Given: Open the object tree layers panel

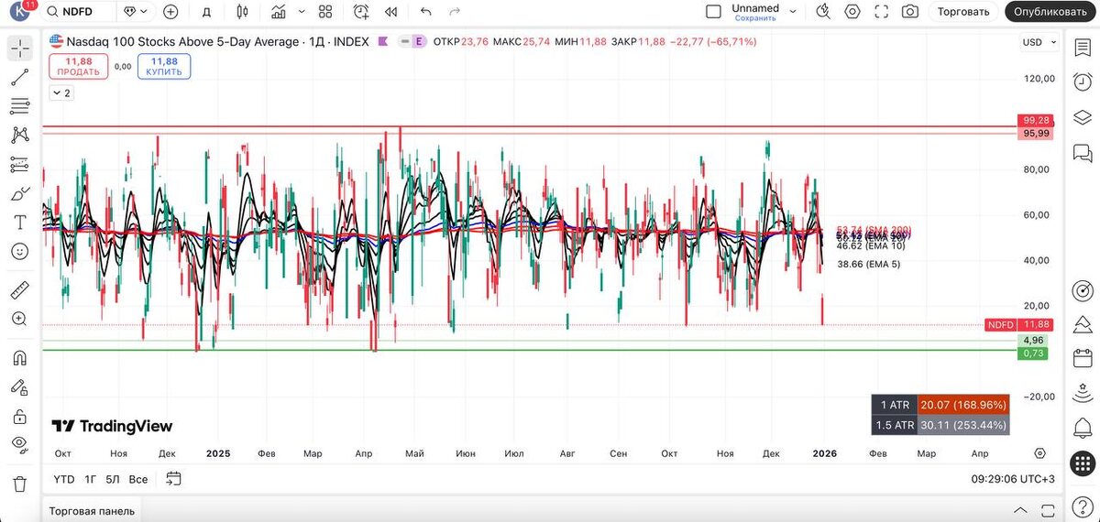Looking at the screenshot, I should [x=1083, y=117].
